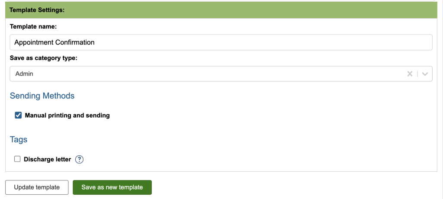
Task: Click the divider line beside the dropdown chevron
Action: coord(417,74)
